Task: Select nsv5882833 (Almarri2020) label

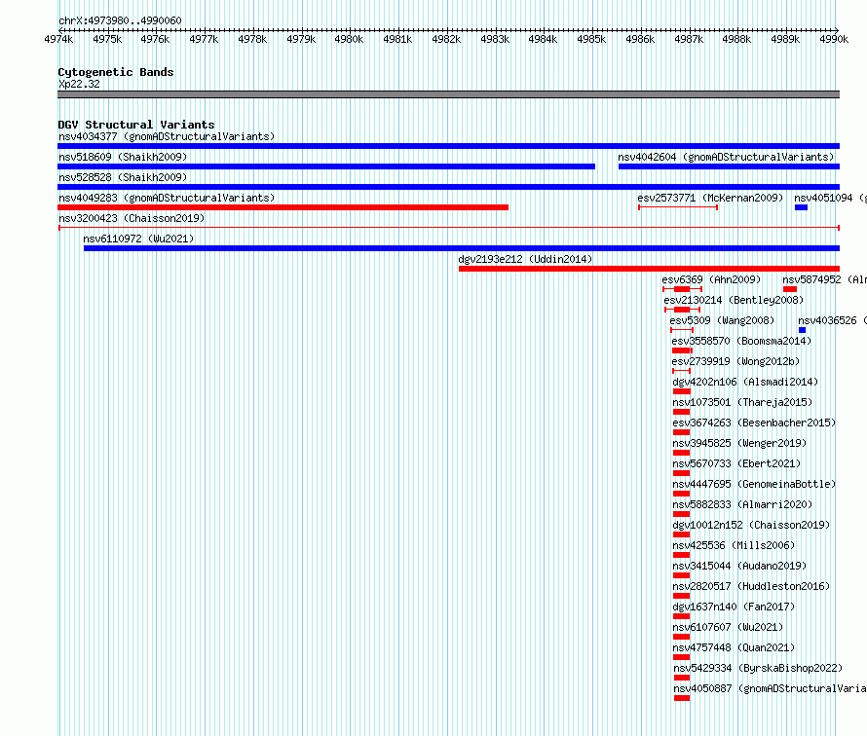Action: point(742,504)
